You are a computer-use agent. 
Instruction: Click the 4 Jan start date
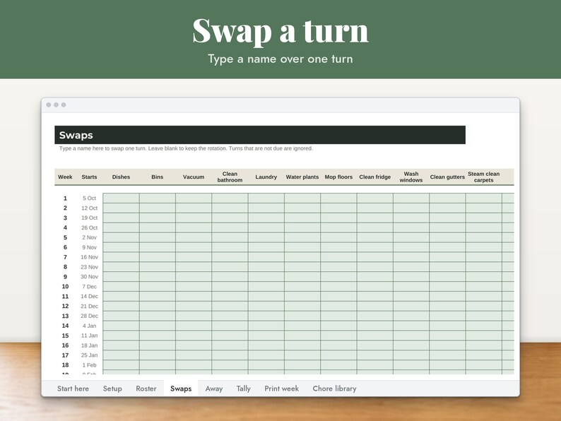click(x=90, y=326)
